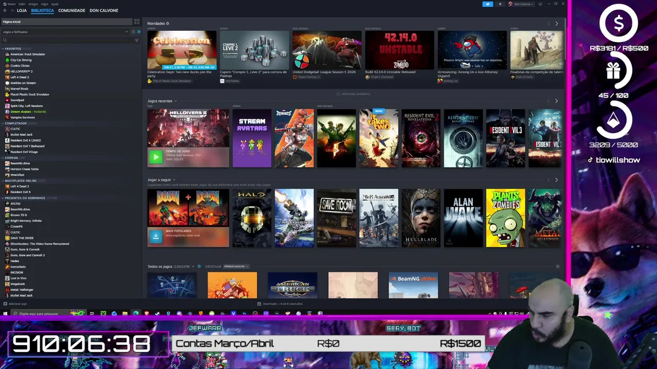
Task: Click Adicionar jogo at bottom left
Action: point(15,304)
